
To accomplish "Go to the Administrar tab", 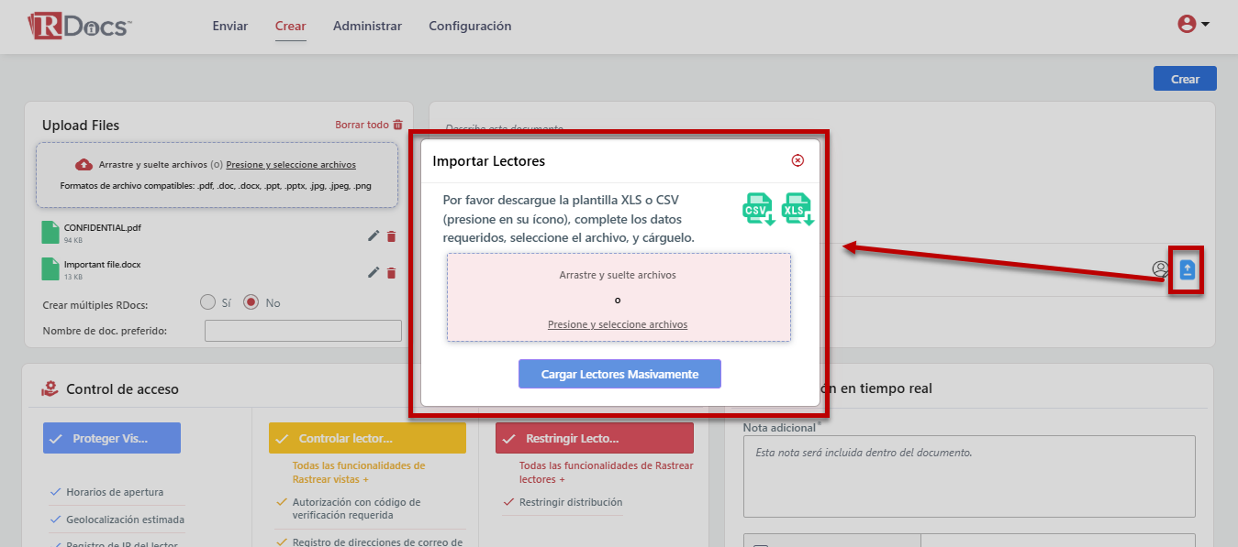I will [367, 26].
